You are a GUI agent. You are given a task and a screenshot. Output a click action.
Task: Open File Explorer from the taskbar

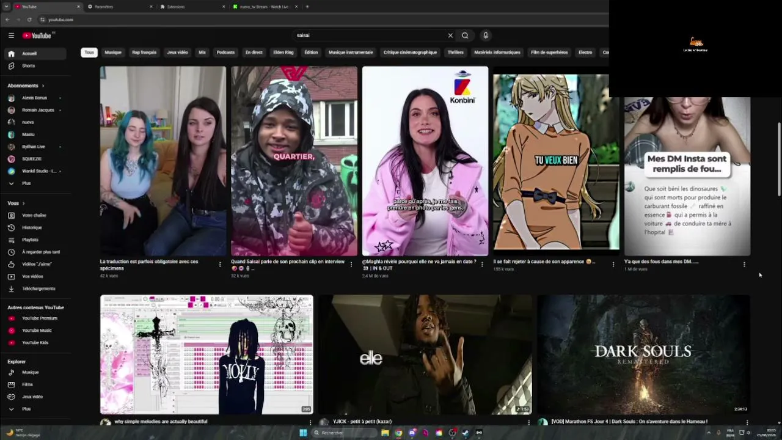point(385,433)
